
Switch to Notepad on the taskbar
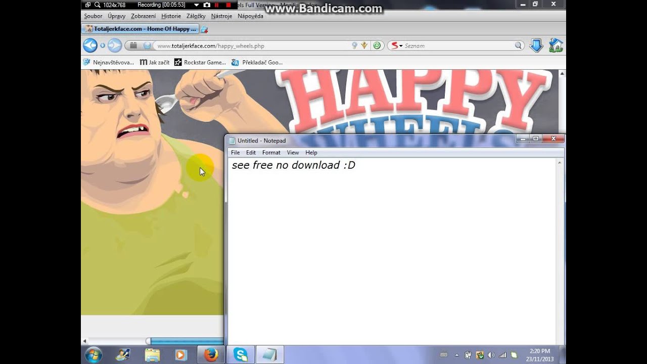click(270, 355)
